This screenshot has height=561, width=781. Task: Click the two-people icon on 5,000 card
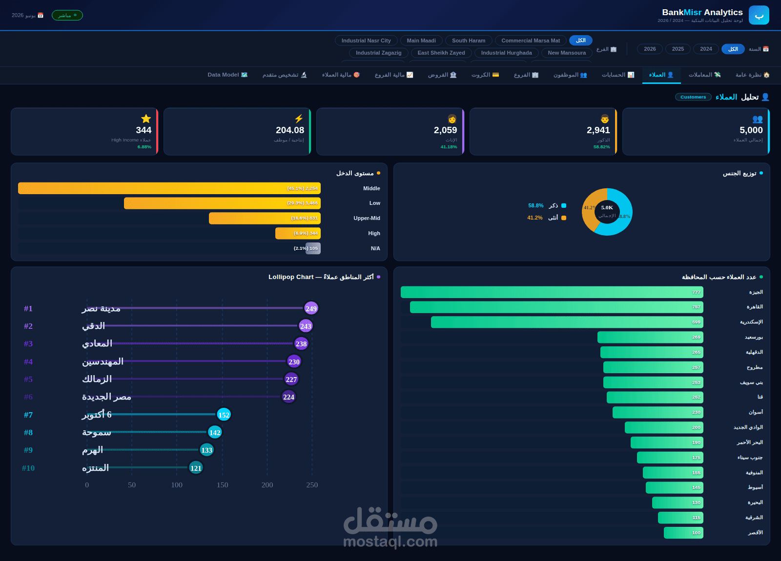758,119
